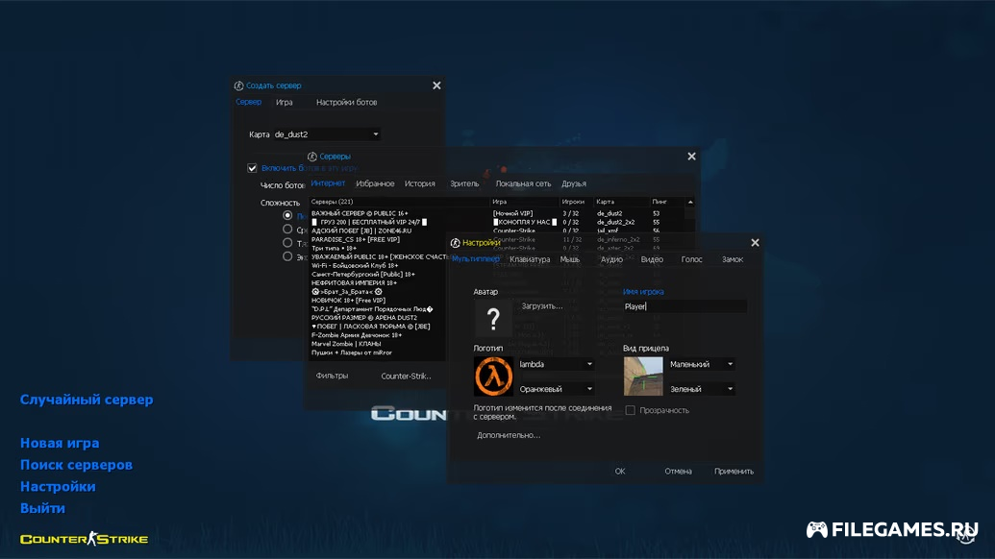Image resolution: width=995 pixels, height=559 pixels.
Task: Click the question-mark avatar placeholder
Action: pyautogui.click(x=493, y=318)
